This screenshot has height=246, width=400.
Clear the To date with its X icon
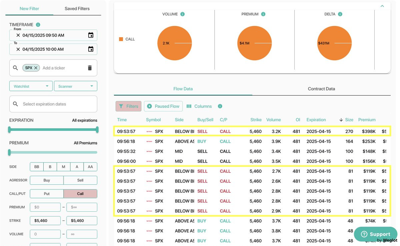(x=18, y=49)
